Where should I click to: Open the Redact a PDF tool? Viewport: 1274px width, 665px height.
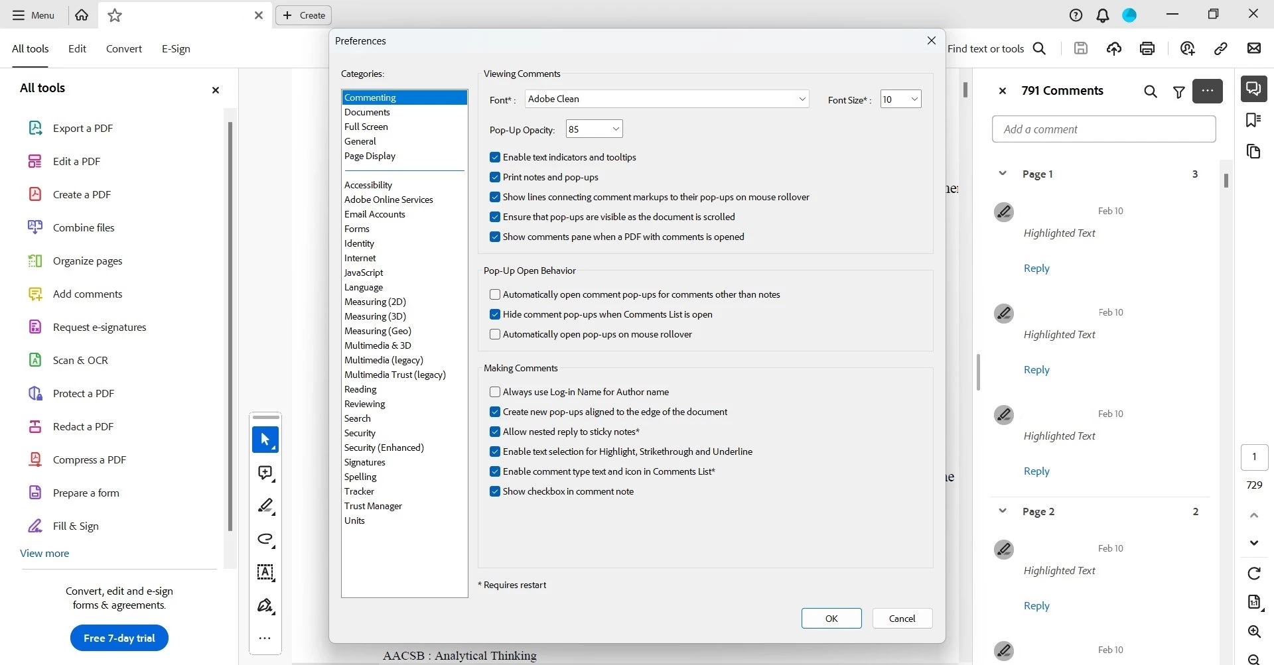71,426
